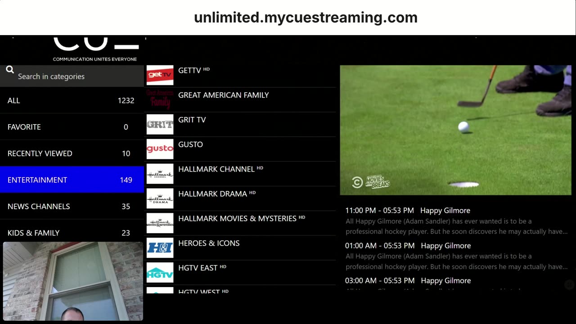Click the Heroes & Icons H&I logo
576x324 pixels.
coord(160,248)
